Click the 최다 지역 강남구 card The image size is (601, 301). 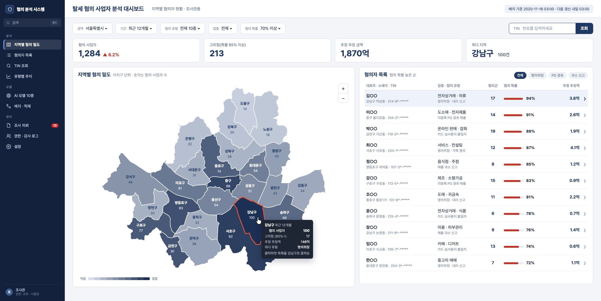pos(530,50)
